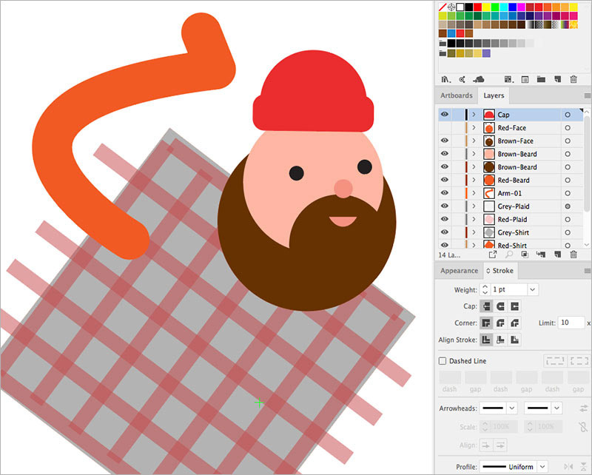Switch to the Appearance tab
The width and height of the screenshot is (592, 475).
click(x=459, y=271)
